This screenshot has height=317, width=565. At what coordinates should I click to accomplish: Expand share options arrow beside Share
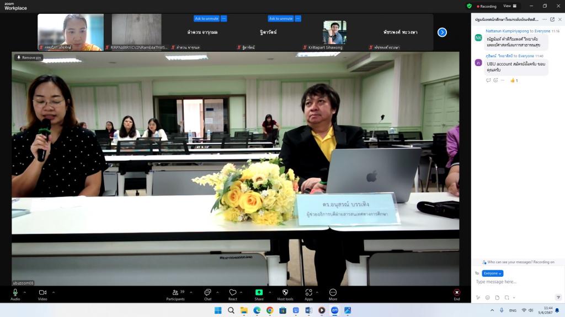pos(270,293)
